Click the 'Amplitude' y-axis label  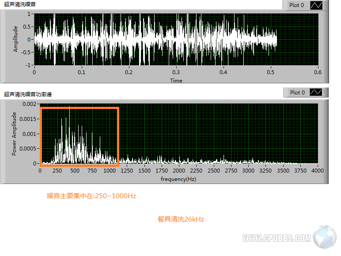[15, 39]
